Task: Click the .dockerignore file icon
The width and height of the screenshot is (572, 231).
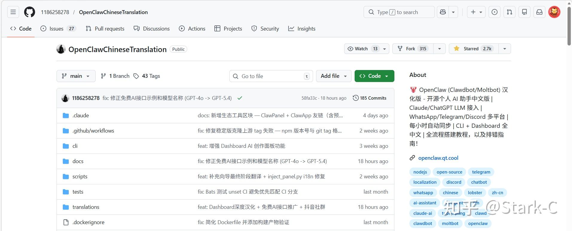Action: pyautogui.click(x=66, y=222)
